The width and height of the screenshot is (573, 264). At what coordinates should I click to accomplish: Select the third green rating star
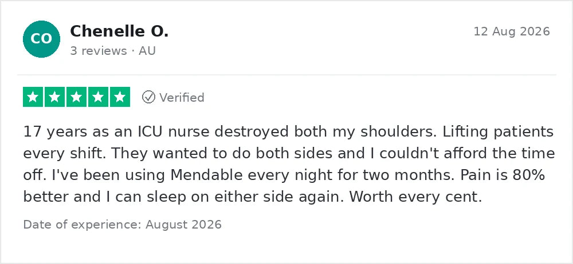coord(76,97)
